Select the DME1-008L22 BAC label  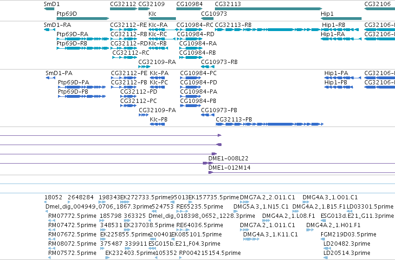tap(228, 159)
